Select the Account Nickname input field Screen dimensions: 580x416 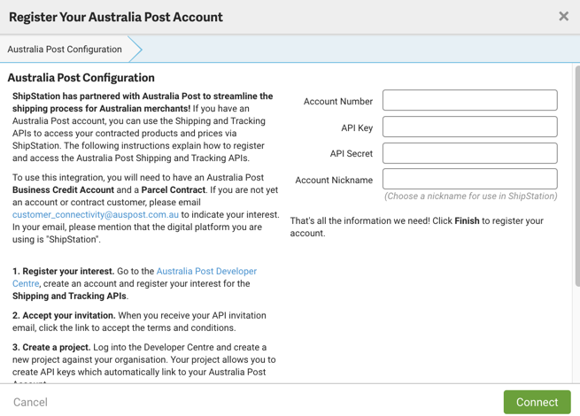pyautogui.click(x=470, y=179)
